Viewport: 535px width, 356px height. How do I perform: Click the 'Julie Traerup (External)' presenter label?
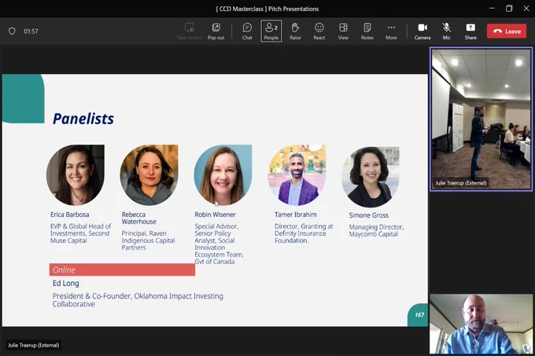33,345
